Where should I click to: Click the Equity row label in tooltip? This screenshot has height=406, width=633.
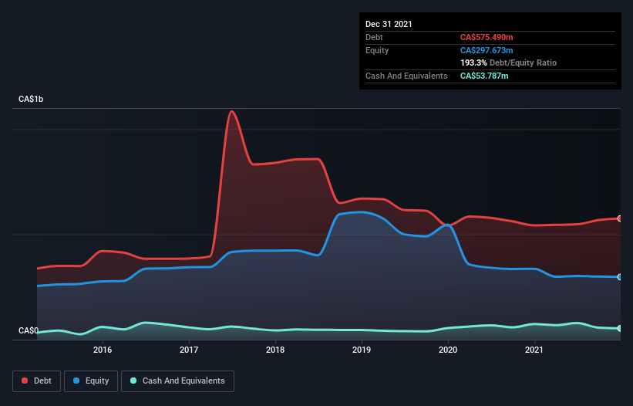377,50
